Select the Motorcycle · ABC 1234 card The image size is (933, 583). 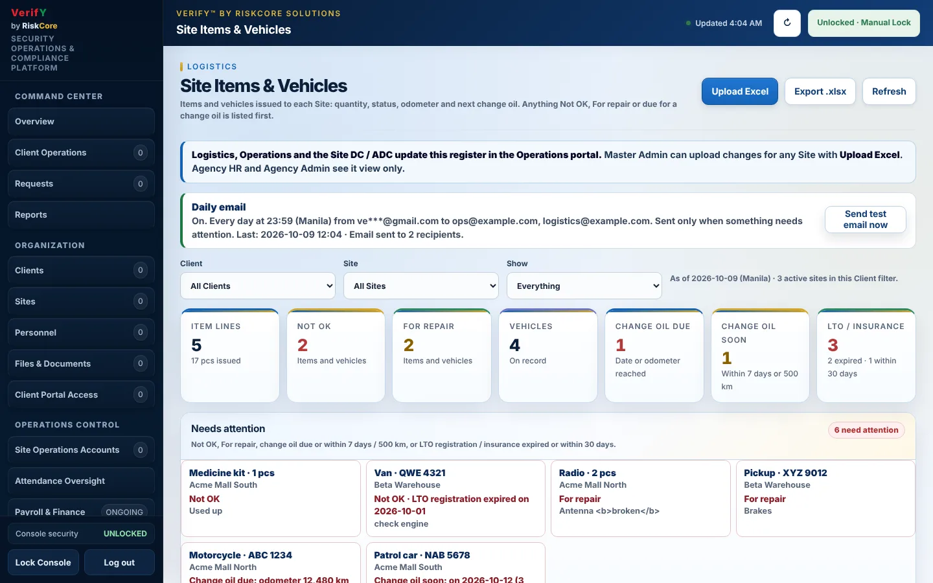(271, 563)
